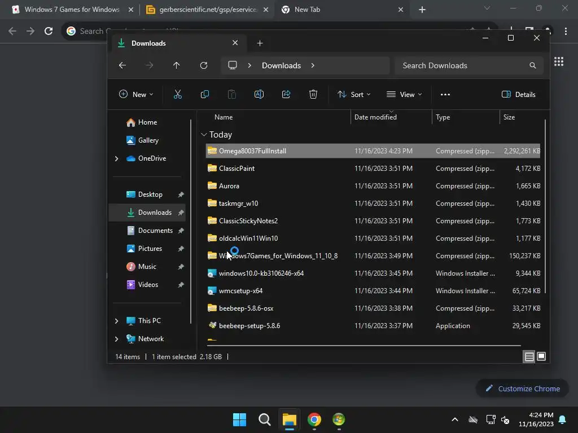Expand OneDrive in navigation pane
578x433 pixels.
coord(116,158)
